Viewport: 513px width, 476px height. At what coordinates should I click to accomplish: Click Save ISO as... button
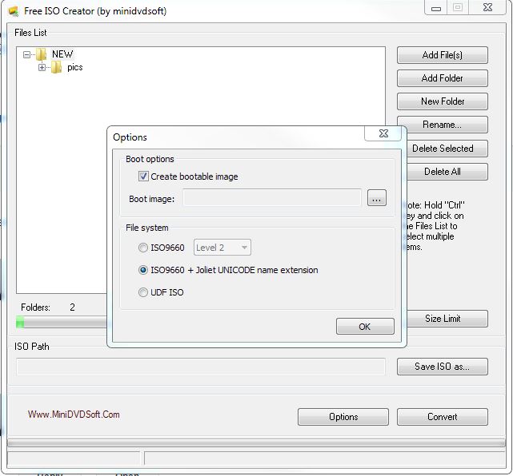click(x=442, y=367)
